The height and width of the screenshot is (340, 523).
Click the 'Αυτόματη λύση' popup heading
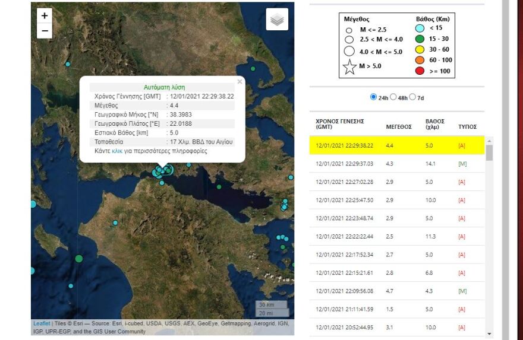164,87
